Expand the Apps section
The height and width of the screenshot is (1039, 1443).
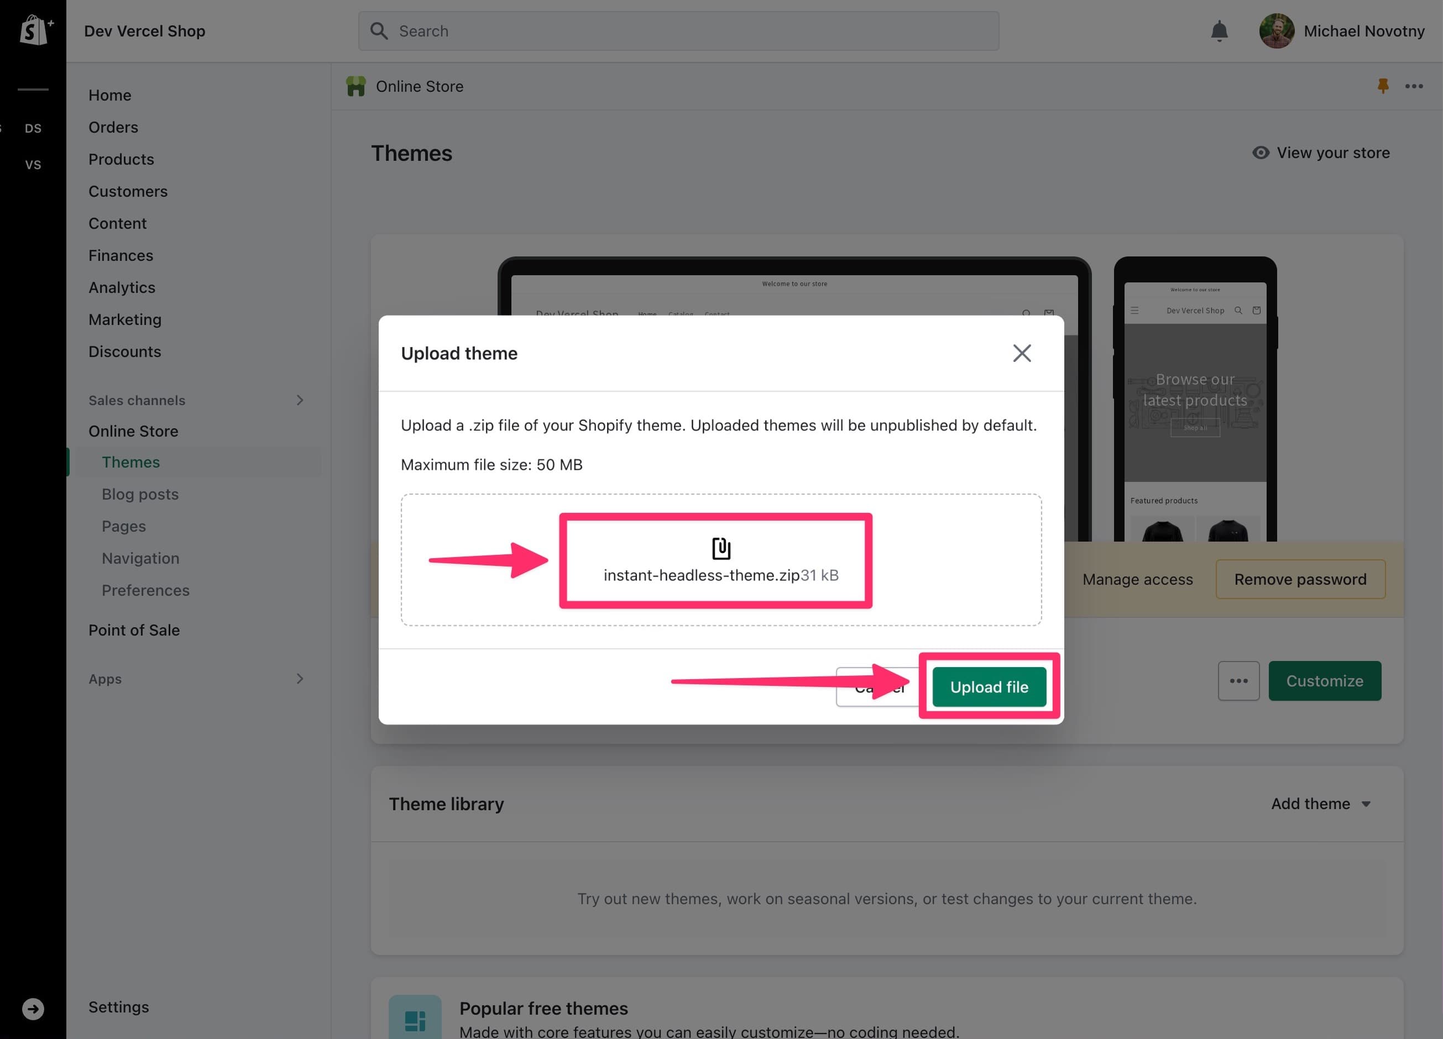click(x=300, y=679)
